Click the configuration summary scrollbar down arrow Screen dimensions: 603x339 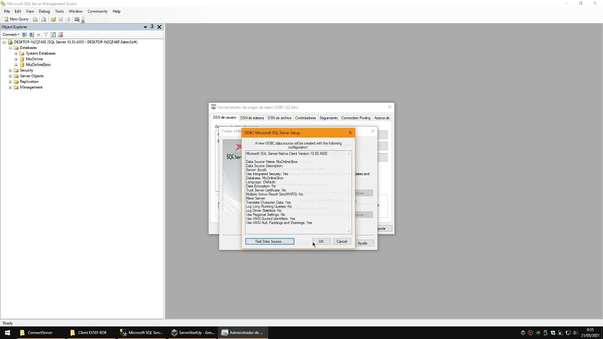click(x=349, y=231)
